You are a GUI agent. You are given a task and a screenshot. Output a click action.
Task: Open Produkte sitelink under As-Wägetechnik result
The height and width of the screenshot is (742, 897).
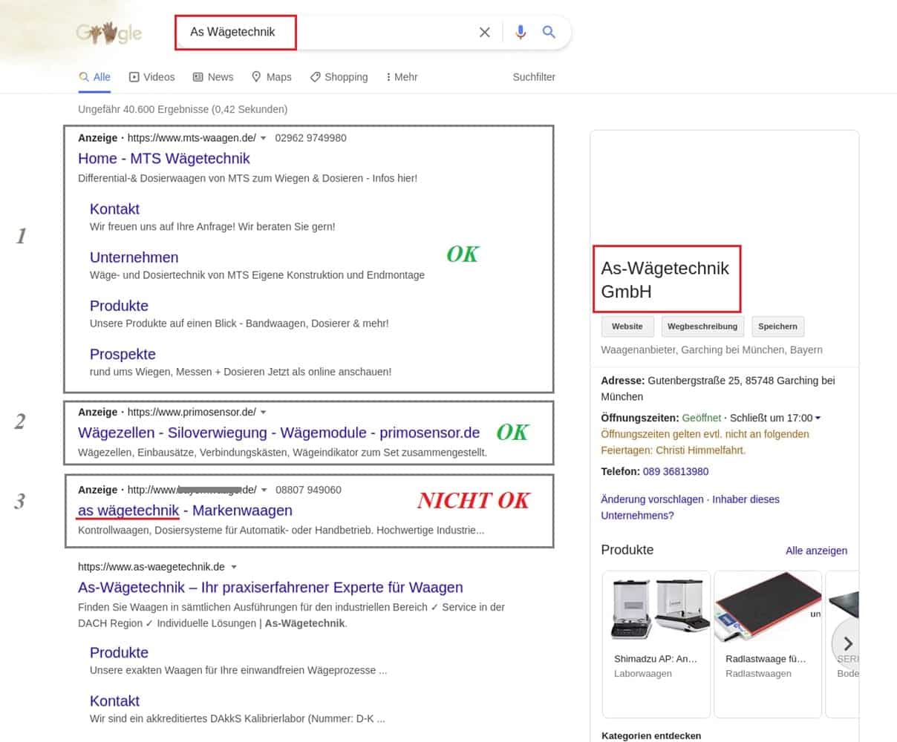(x=119, y=653)
